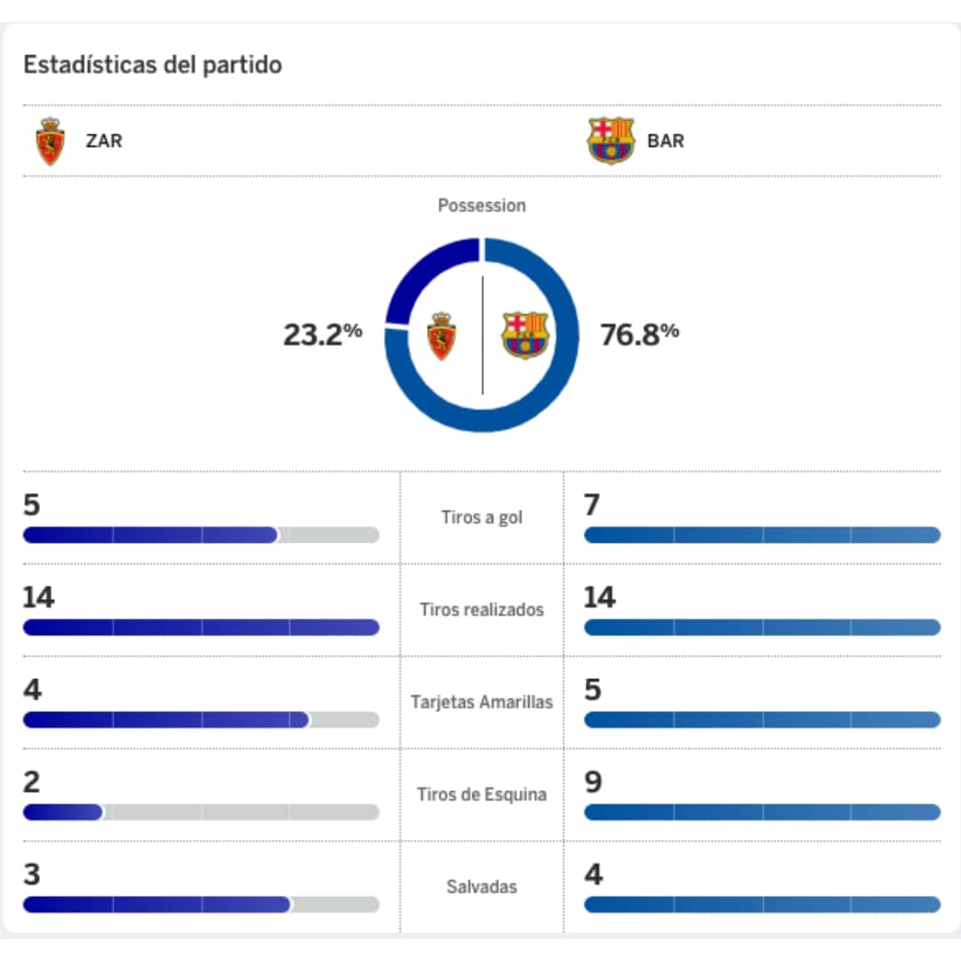Viewport: 961px width, 961px height.
Task: Select the Tarjetas Amarillas label
Action: pos(481,702)
